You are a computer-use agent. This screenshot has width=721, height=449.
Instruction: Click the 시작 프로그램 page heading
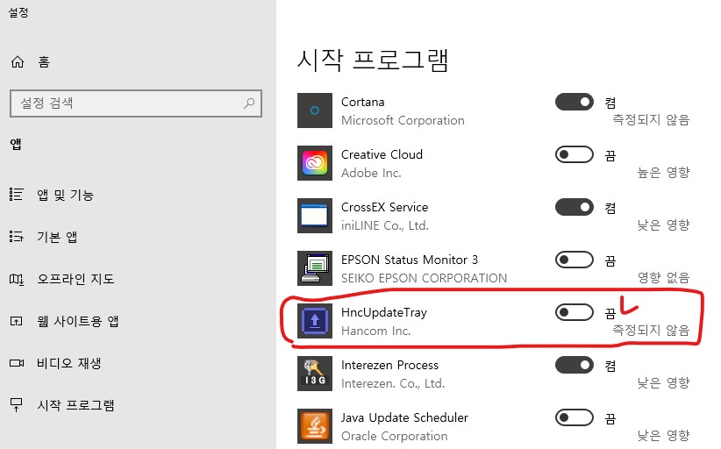click(x=373, y=61)
